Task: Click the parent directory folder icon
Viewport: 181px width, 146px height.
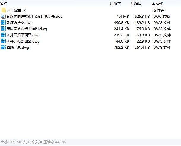Action: pyautogui.click(x=4, y=10)
